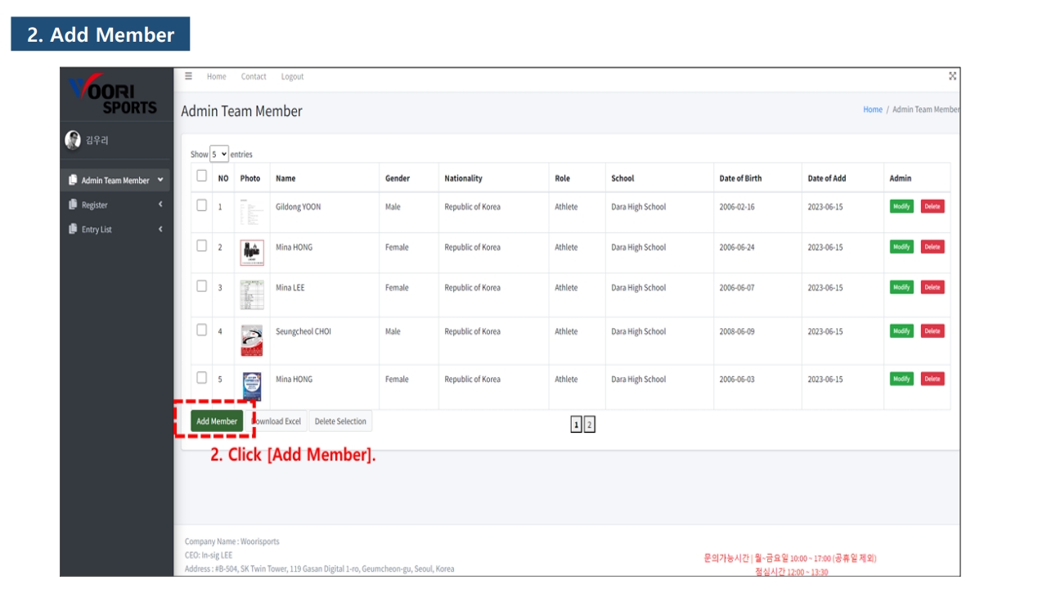Viewport: 1047px width, 589px height.
Task: Sort by the Date of Add column header
Action: 827,178
